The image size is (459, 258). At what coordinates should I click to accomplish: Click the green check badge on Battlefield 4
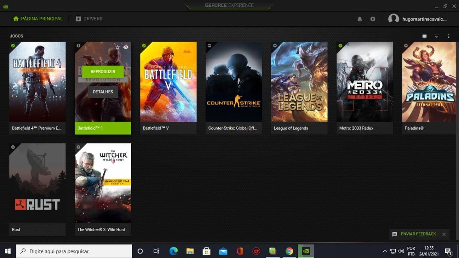tap(13, 46)
